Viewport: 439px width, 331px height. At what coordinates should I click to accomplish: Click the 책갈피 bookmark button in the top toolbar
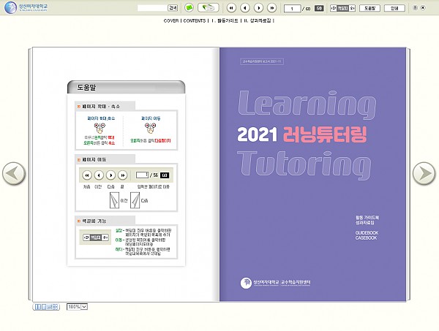342,8
